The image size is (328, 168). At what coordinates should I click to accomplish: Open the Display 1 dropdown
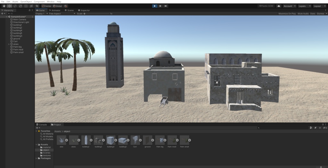pyautogui.click(x=41, y=13)
